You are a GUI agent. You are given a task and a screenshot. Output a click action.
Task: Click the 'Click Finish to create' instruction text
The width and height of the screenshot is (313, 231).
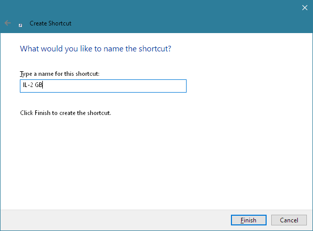click(65, 112)
